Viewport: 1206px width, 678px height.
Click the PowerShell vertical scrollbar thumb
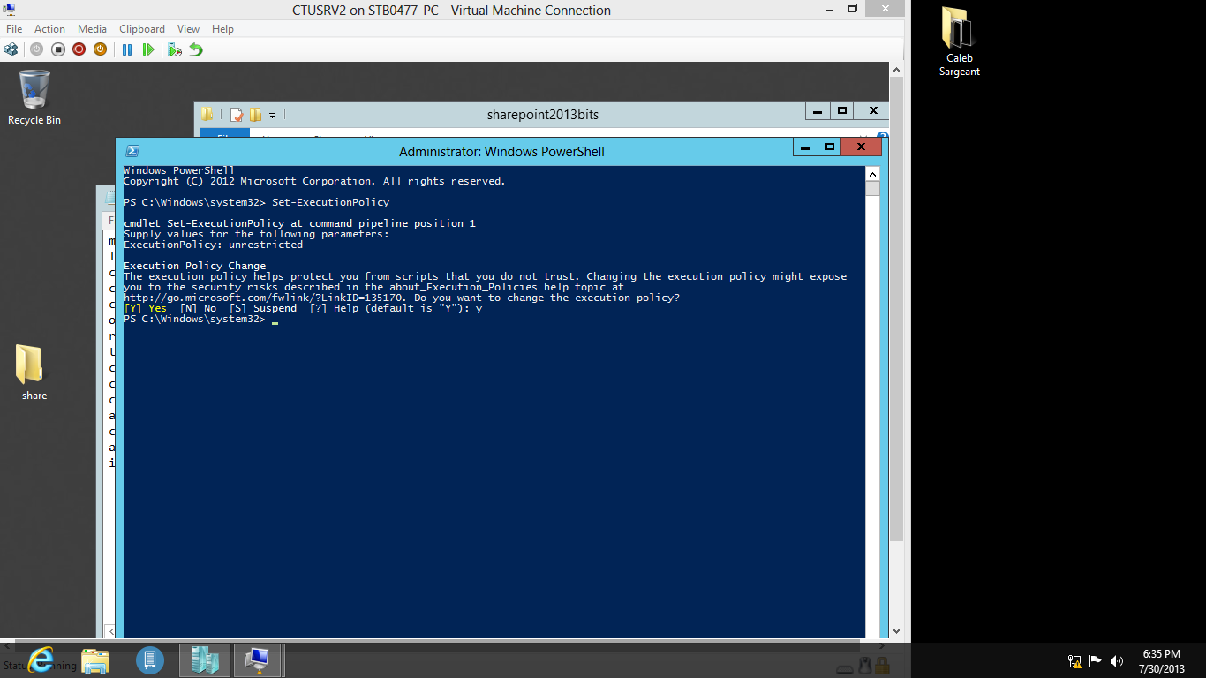(x=872, y=188)
